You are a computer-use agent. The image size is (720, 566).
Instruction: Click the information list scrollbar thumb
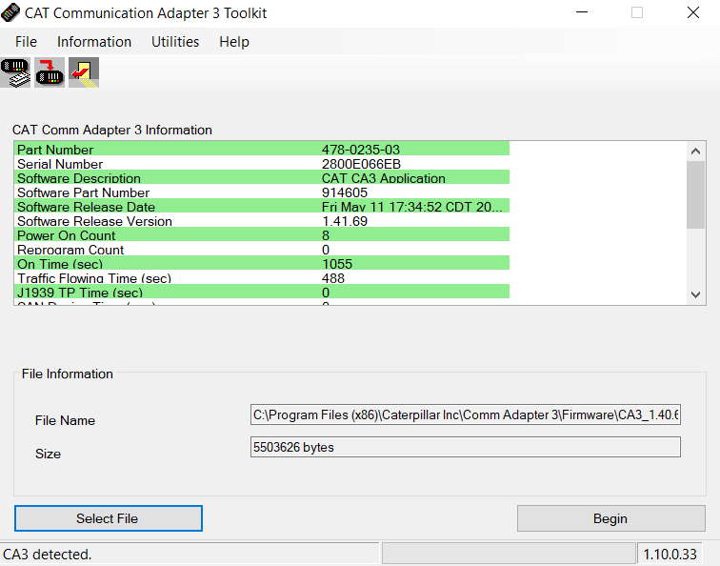695,194
